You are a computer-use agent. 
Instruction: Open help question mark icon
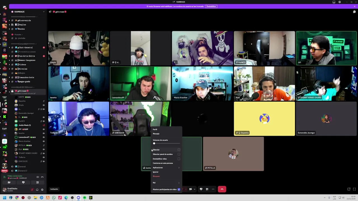click(x=340, y=2)
